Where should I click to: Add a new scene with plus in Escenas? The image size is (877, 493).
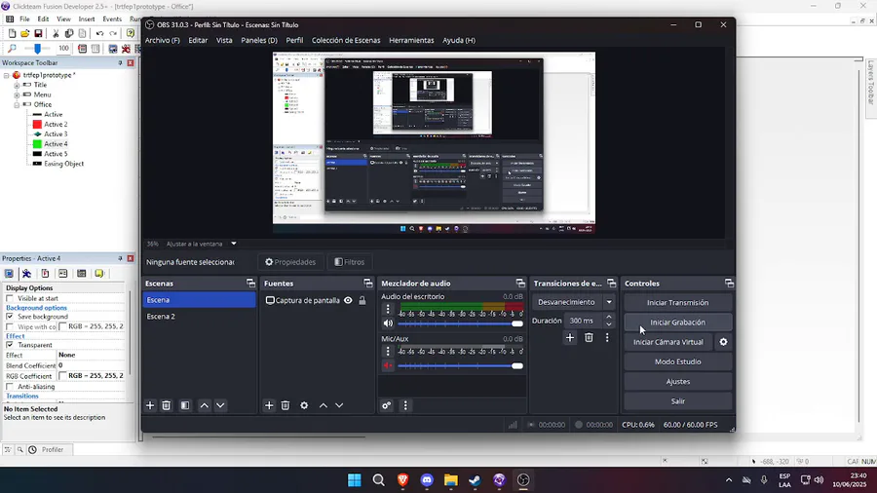coord(150,405)
